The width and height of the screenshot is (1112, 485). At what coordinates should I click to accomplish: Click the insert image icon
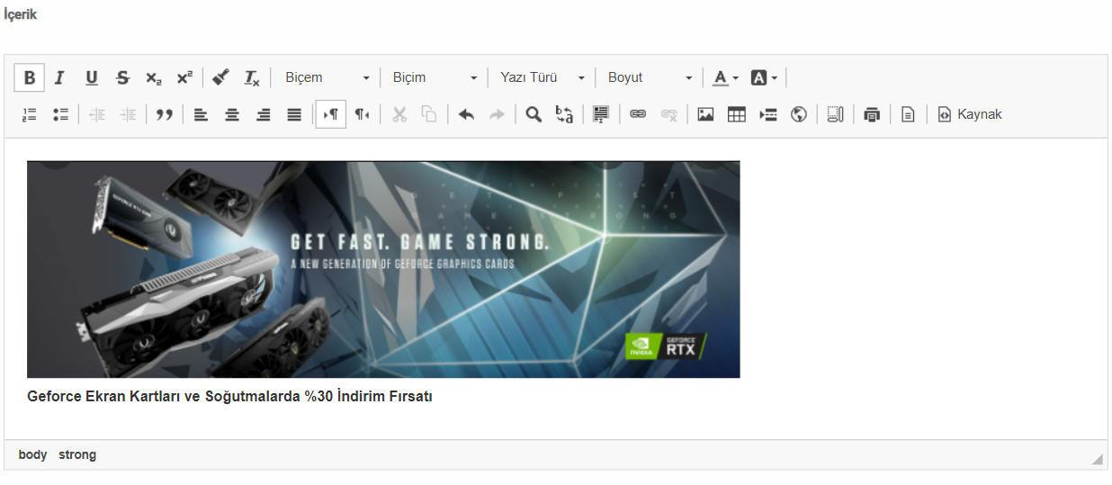pyautogui.click(x=705, y=114)
